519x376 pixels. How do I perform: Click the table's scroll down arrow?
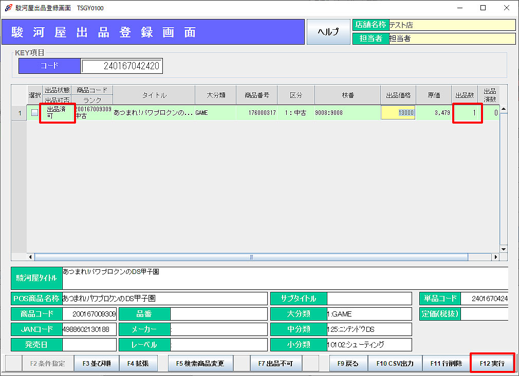point(503,249)
